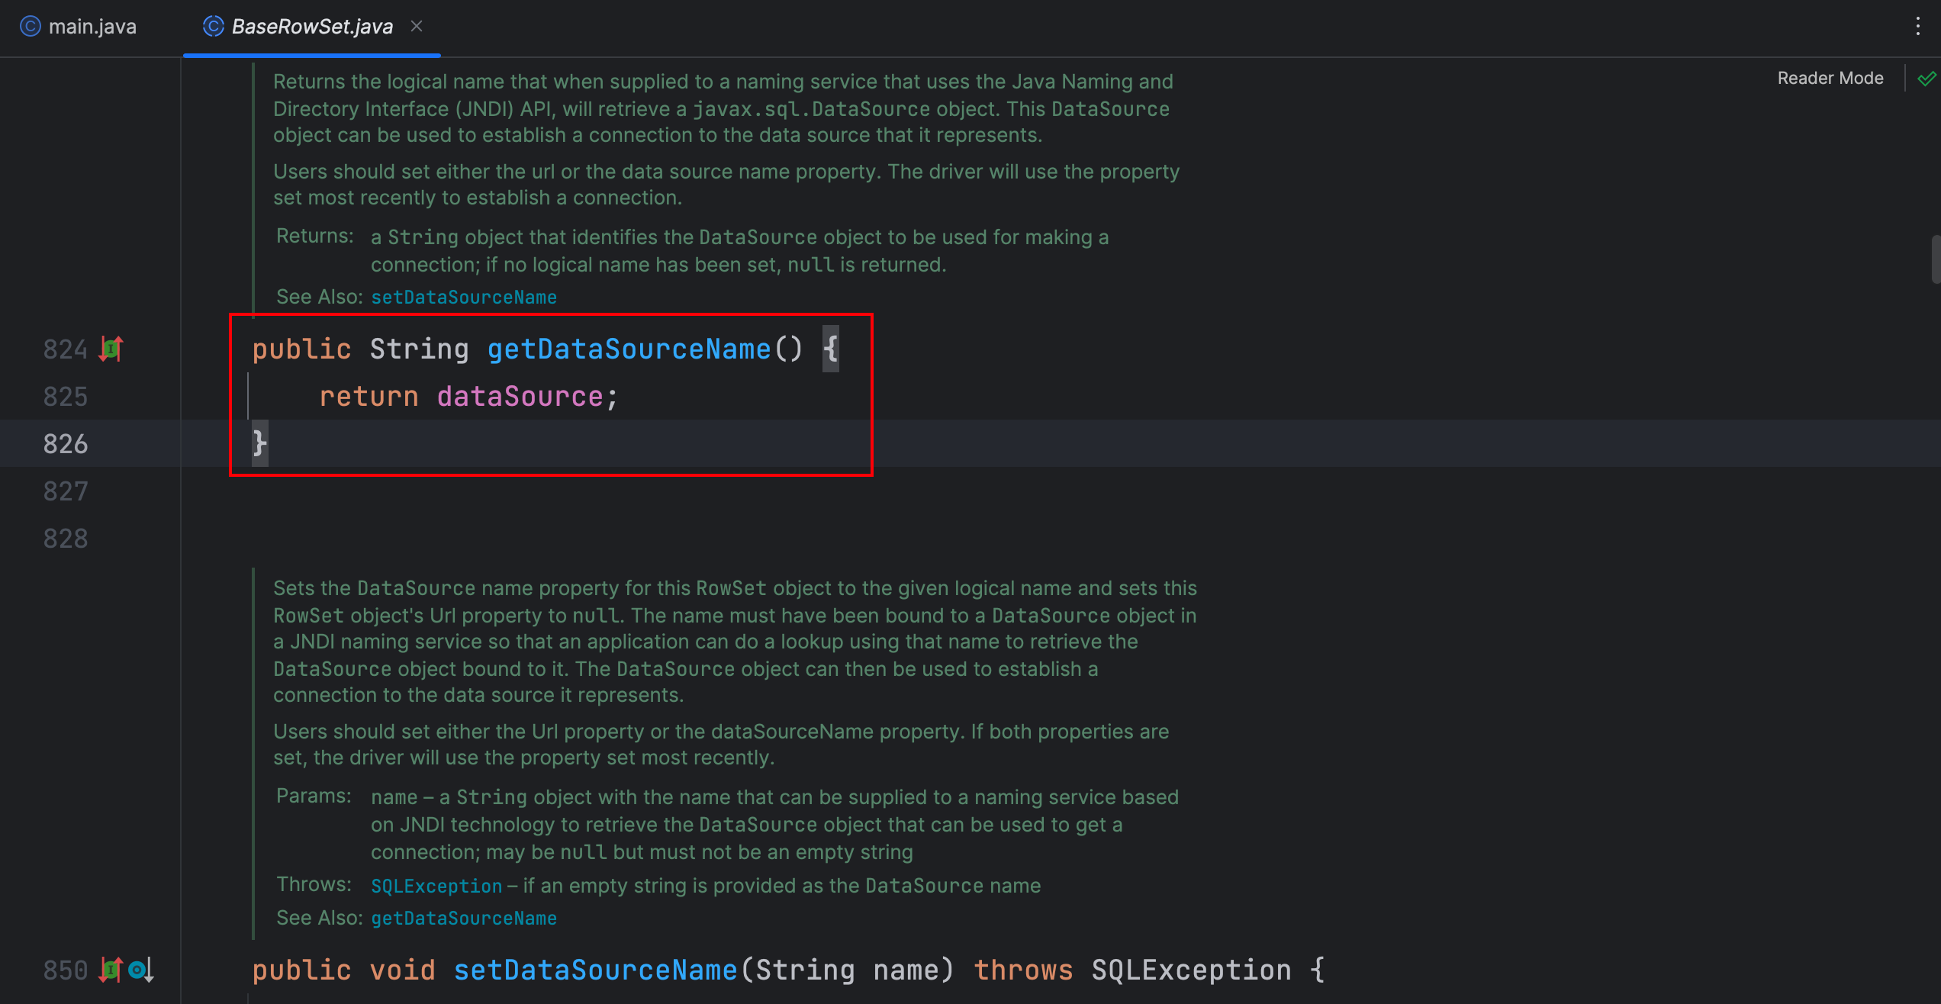
Task: Open the getDataSourceName See Also link
Action: pos(464,918)
